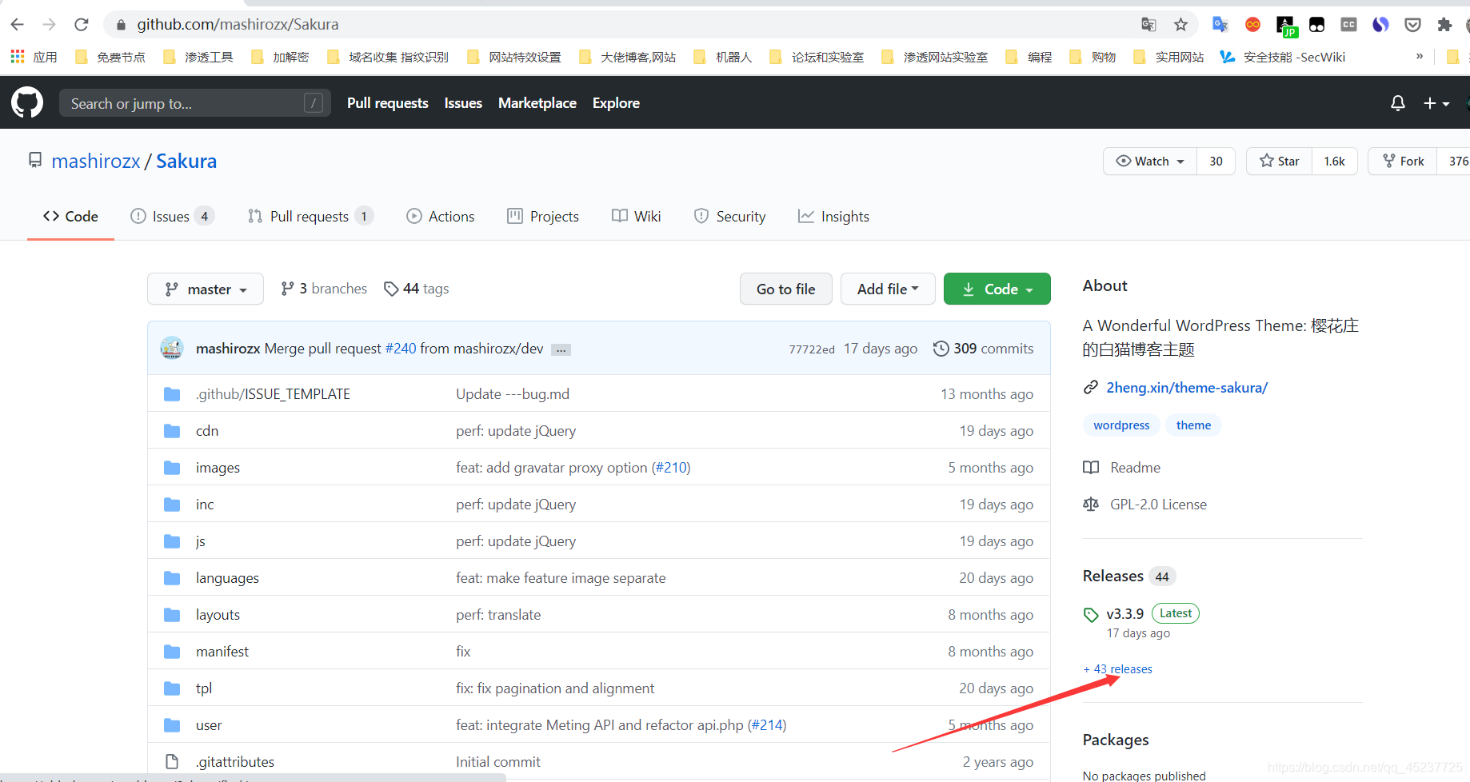Open the master branch dropdown
Viewport: 1470px width, 782px height.
pyautogui.click(x=206, y=289)
